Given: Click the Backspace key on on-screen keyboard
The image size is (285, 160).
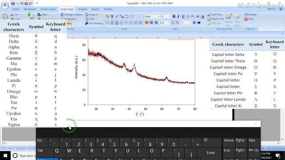Looking at the screenshot, I should coord(212,142).
